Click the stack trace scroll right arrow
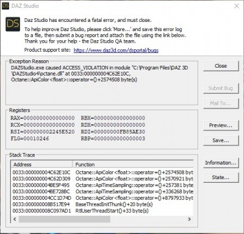The width and height of the screenshot is (244, 234). (189, 219)
